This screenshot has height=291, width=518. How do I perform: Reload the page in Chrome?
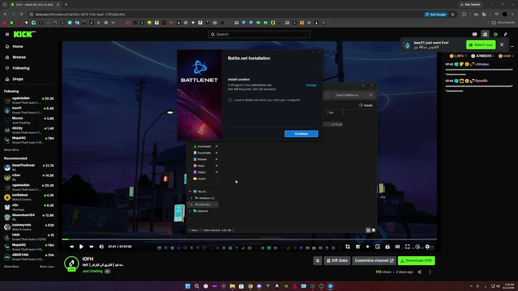coord(21,15)
